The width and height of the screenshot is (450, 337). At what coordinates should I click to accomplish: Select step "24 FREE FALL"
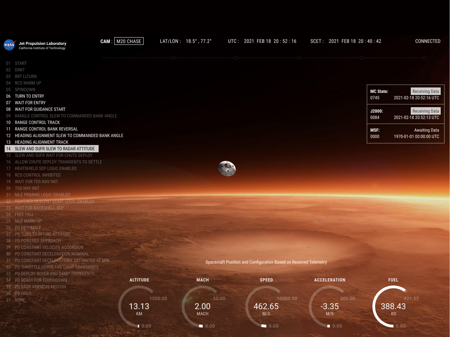[x=20, y=215]
